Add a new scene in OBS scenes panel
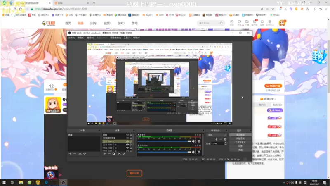330x186 pixels. pyautogui.click(x=70, y=154)
